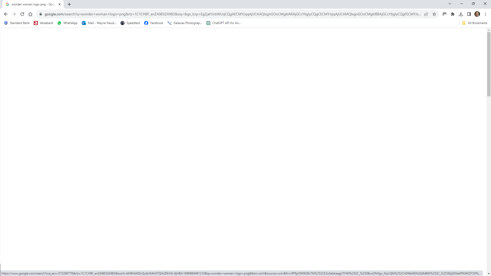Expand the All Bookmarks folder

pos(475,23)
